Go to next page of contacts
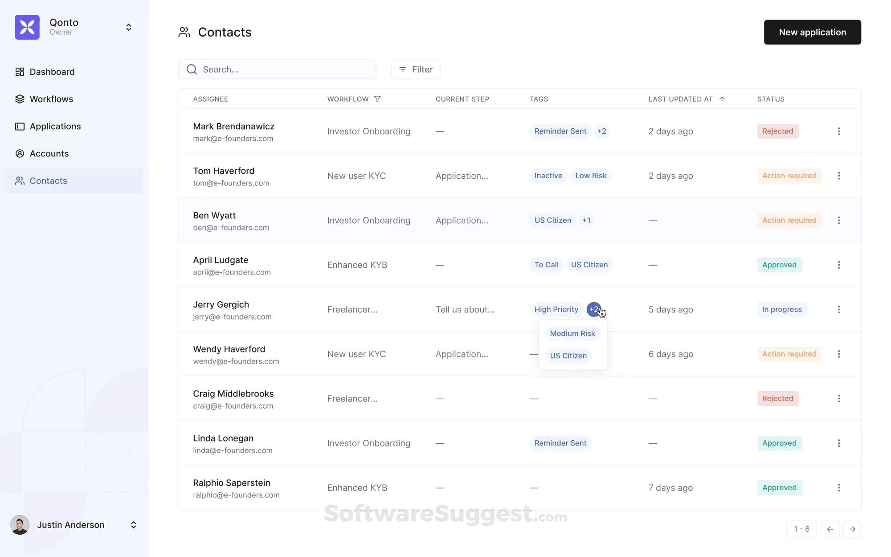891x557 pixels. pos(852,529)
